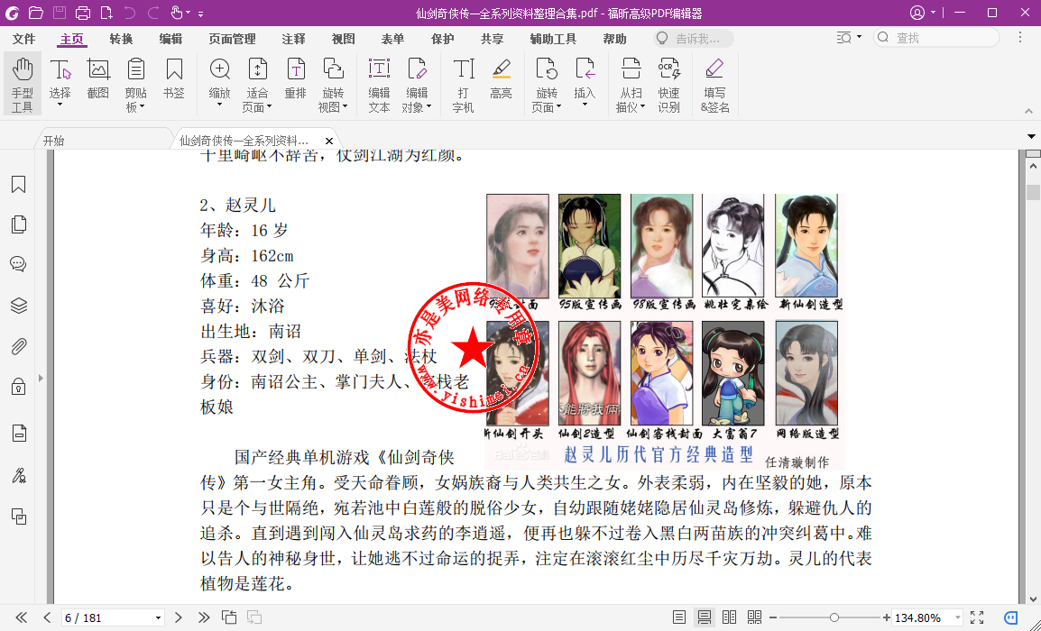This screenshot has height=631, width=1041.
Task: Select the Highlight (高亮) tool
Action: click(501, 79)
